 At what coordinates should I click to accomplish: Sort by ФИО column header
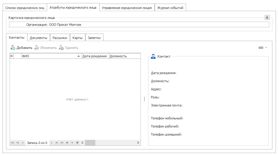pyautogui.click(x=51, y=56)
